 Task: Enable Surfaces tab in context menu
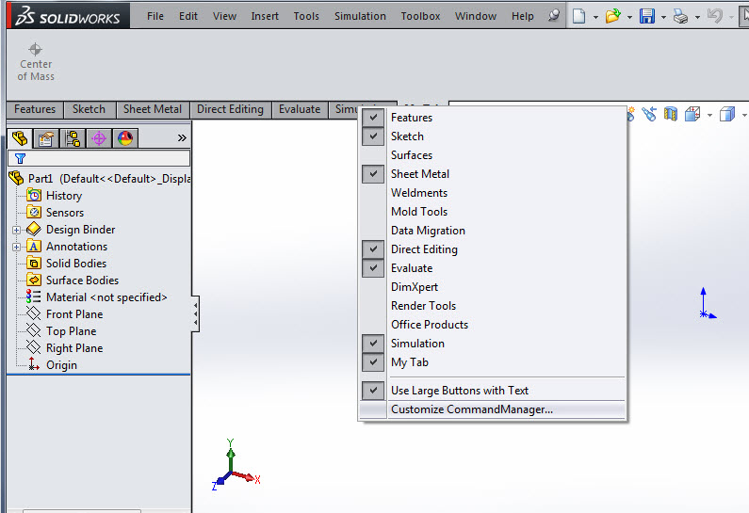pyautogui.click(x=492, y=155)
